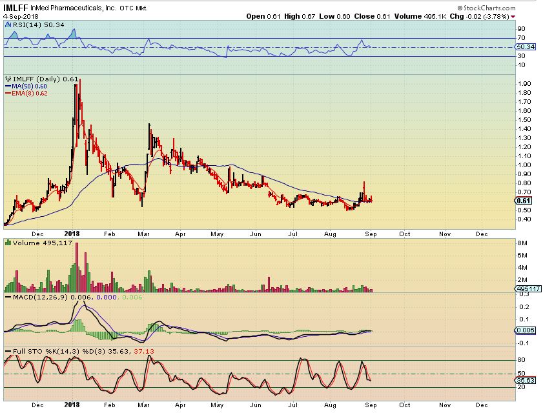The width and height of the screenshot is (543, 413).
Task: Click the volume bars icon beside Volume label
Action: pyautogui.click(x=8, y=243)
